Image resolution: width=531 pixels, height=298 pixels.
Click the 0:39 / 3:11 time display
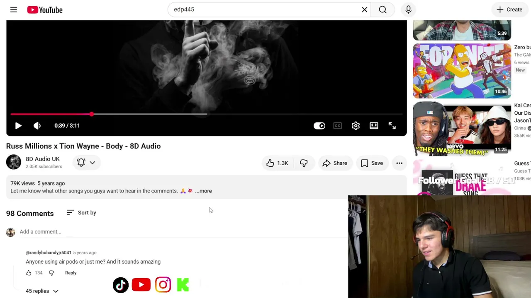[x=67, y=126]
